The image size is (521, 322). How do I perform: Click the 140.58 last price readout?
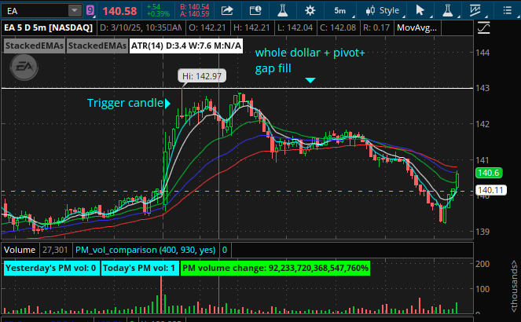pos(119,11)
